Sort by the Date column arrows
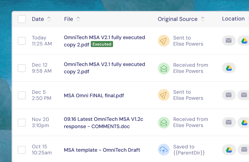 point(49,19)
